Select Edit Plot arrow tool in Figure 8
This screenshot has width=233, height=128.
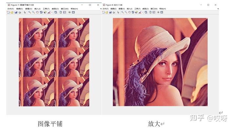pyautogui.click(x=118, y=12)
